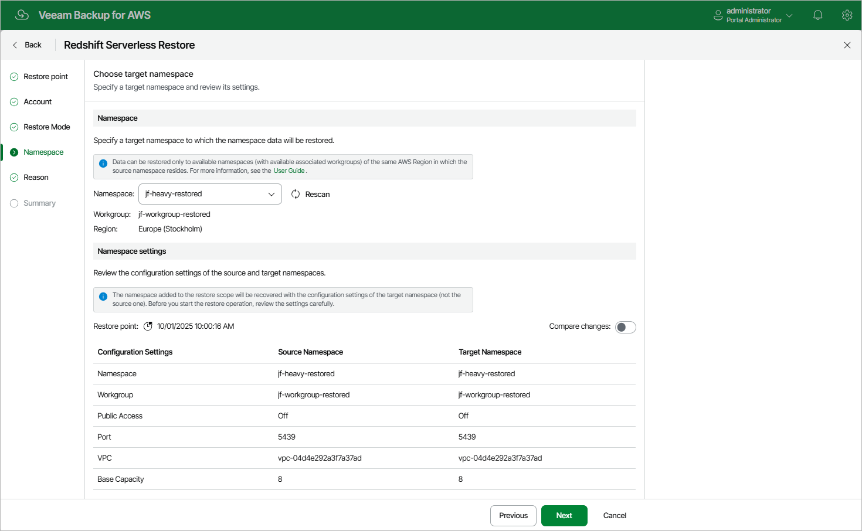
Task: Click the info icon in the settings note
Action: [x=103, y=297]
